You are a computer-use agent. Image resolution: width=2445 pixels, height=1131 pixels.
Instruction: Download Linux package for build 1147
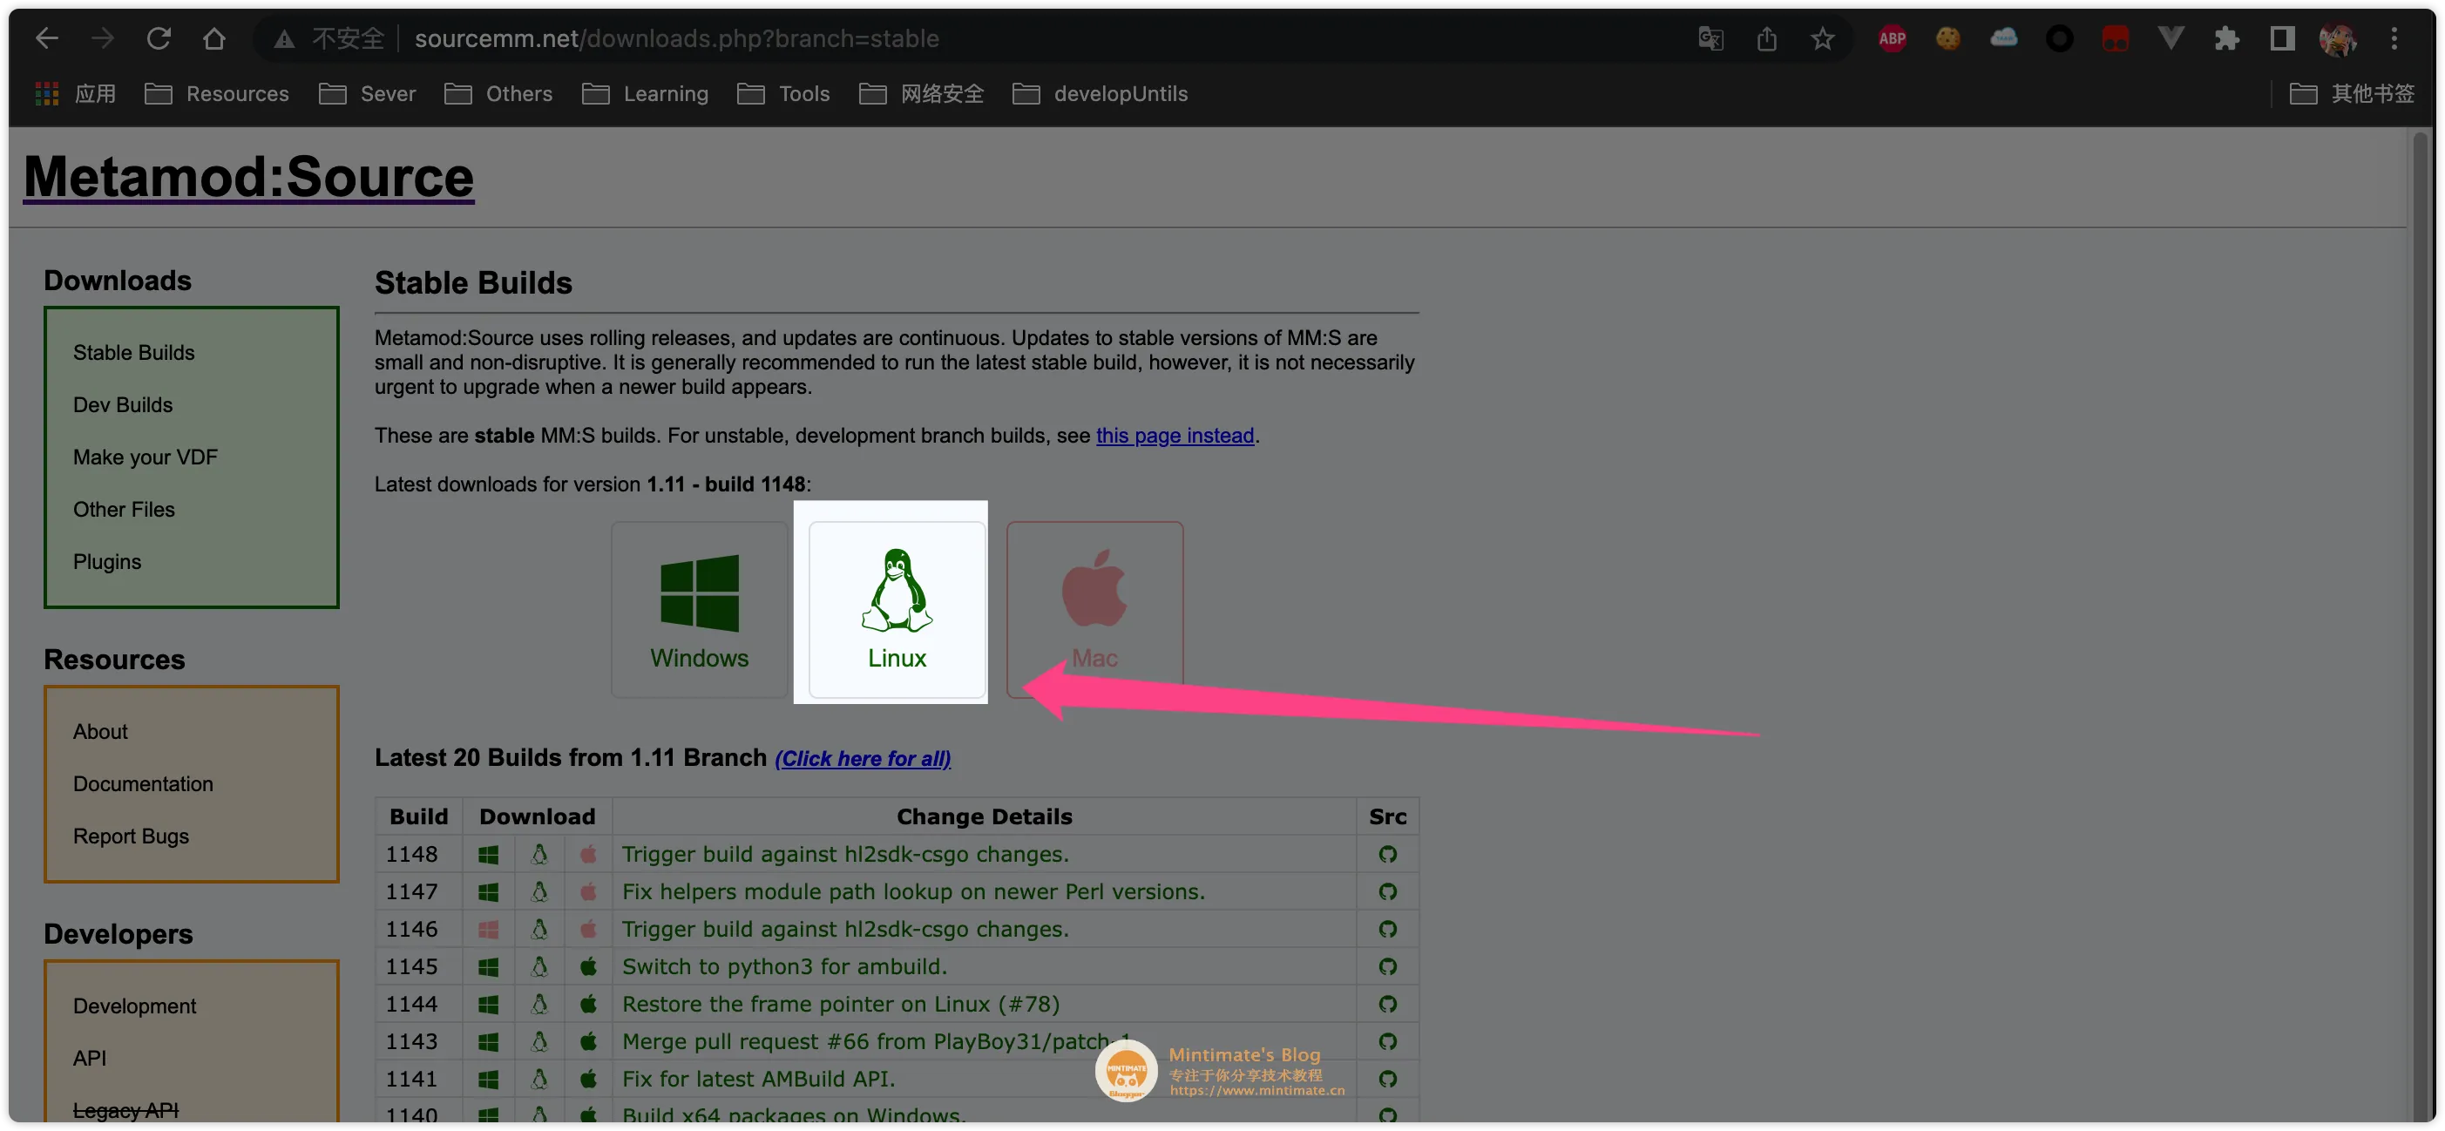click(x=539, y=892)
